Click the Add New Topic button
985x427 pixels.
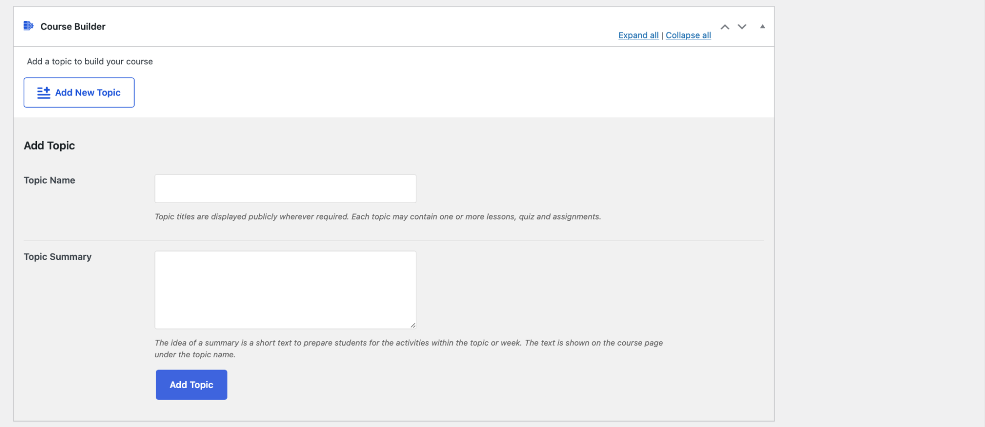tap(79, 92)
